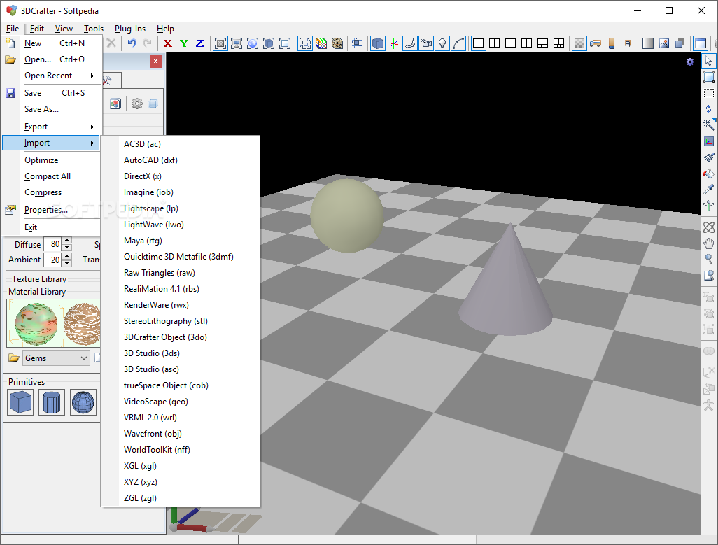Toggle the checkered fit-view toolbar button
Viewport: 718px width, 545px height.
point(220,43)
